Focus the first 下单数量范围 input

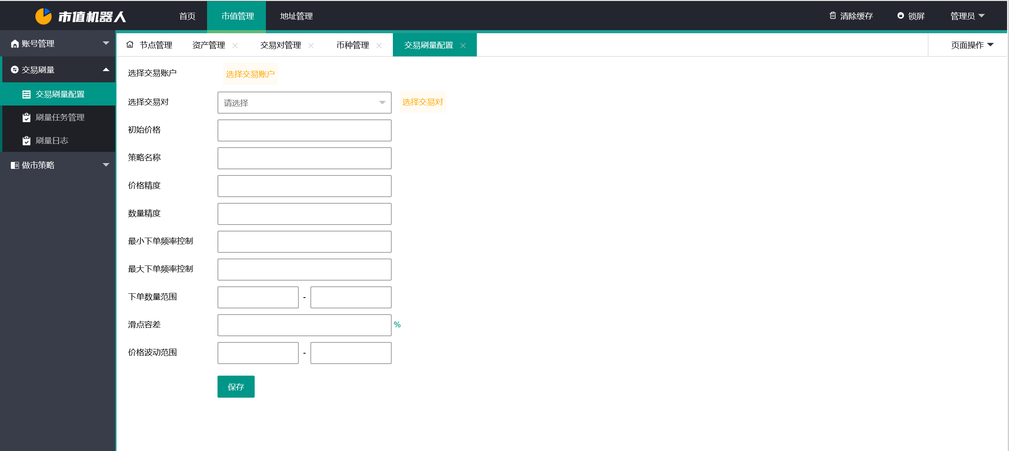pyautogui.click(x=258, y=297)
